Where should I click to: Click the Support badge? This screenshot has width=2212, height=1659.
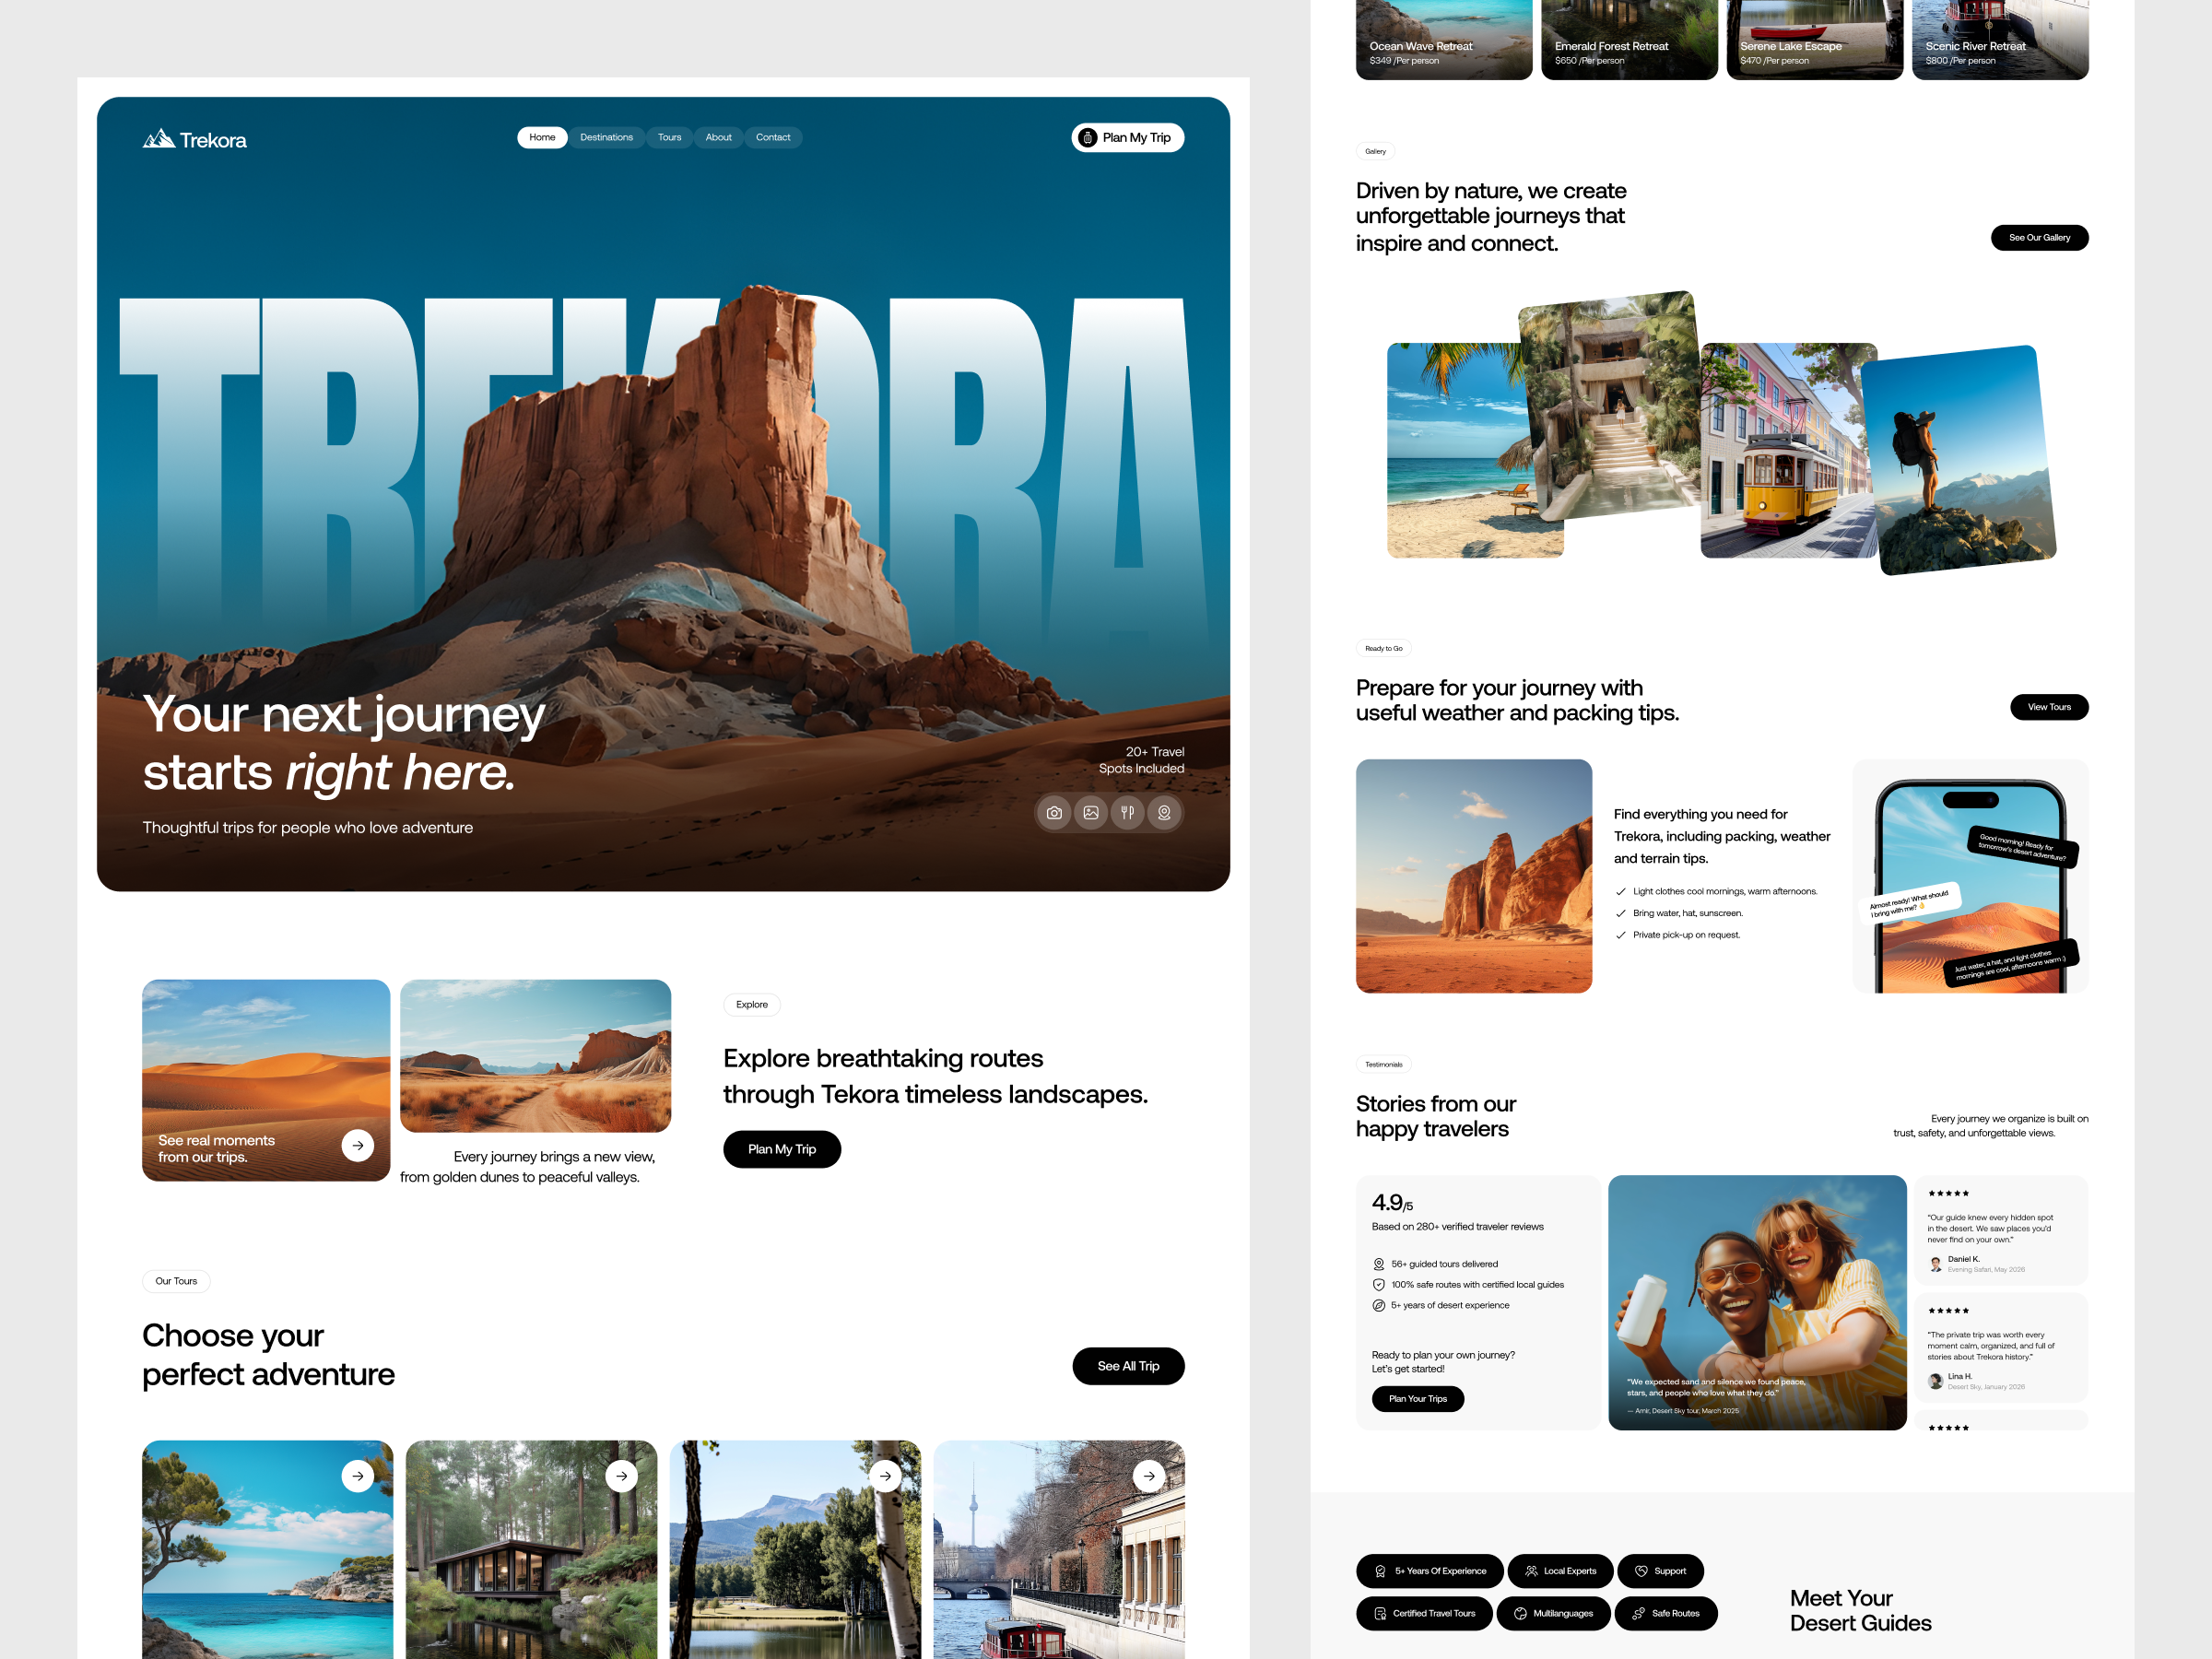click(1660, 1572)
